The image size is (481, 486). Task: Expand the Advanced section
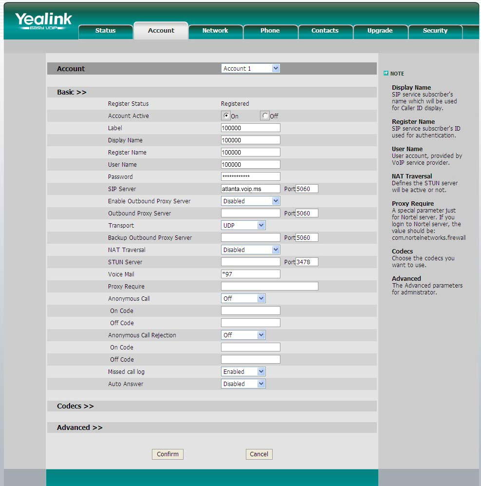pos(79,428)
